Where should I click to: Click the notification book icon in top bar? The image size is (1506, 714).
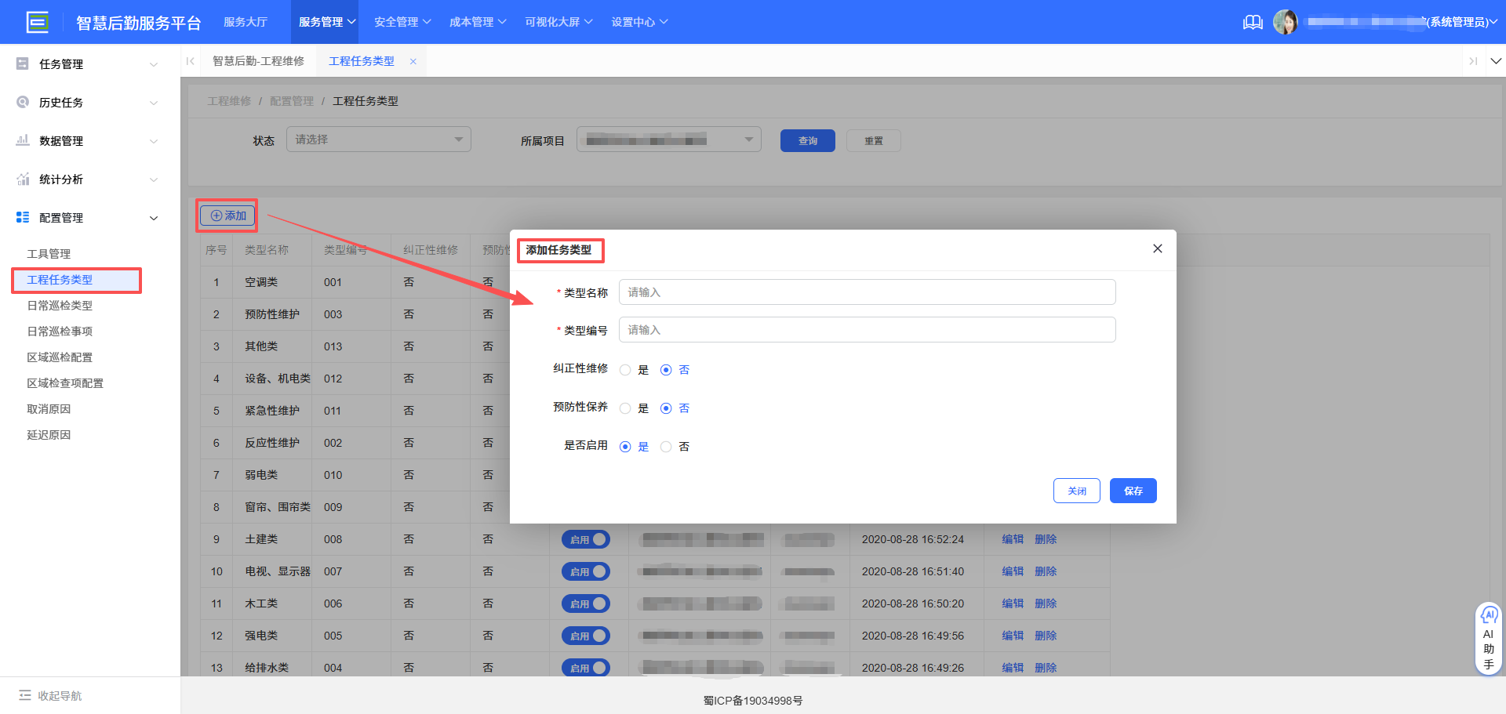(1253, 22)
